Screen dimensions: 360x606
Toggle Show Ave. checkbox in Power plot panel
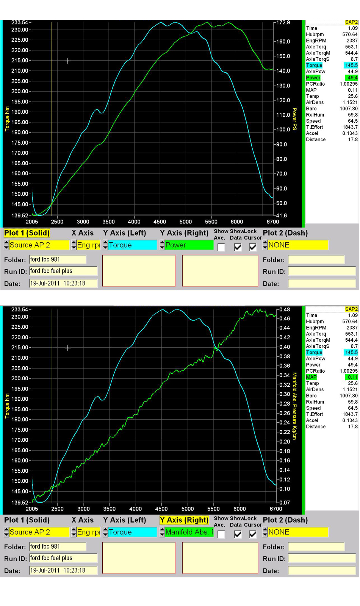pyautogui.click(x=221, y=247)
